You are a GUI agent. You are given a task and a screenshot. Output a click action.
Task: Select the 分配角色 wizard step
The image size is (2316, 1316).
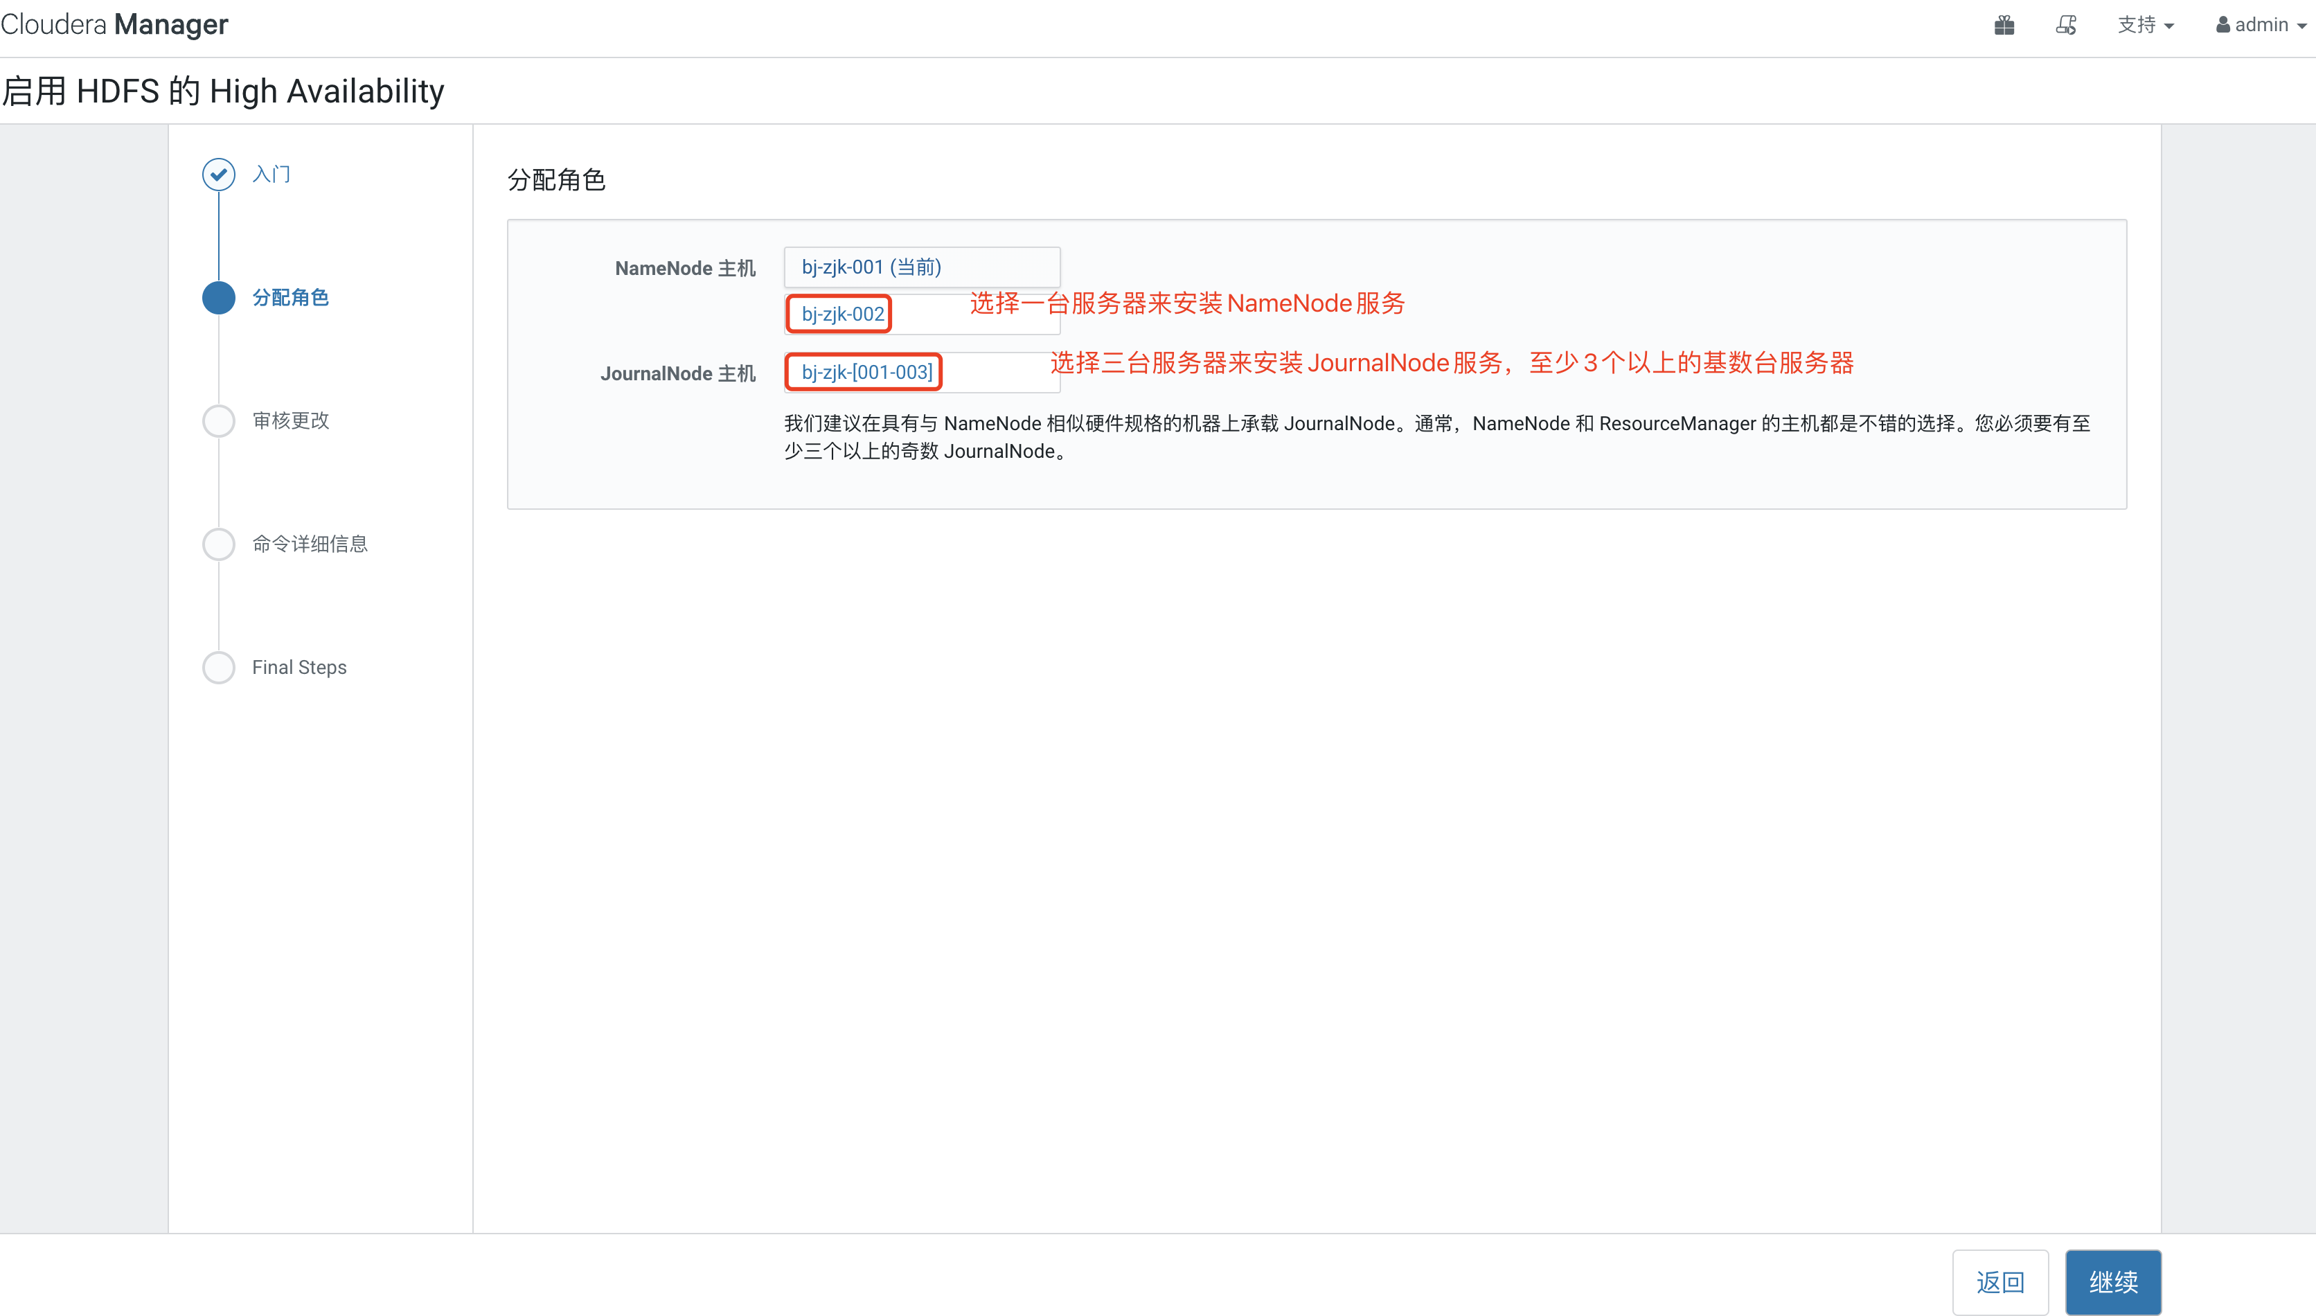coord(291,297)
